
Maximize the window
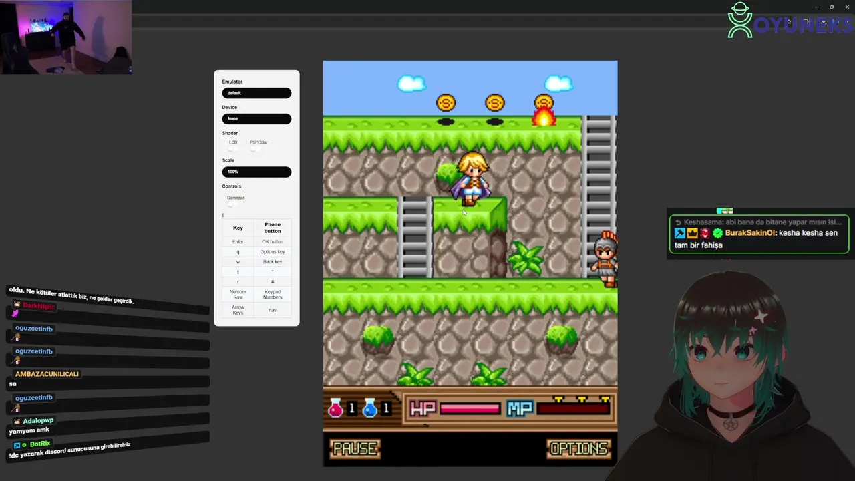pos(832,7)
